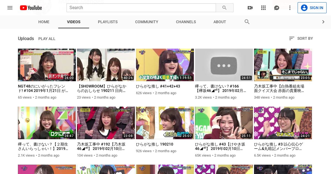
Task: Click '3.2K views • 2 months ago' text
Action: [216, 97]
